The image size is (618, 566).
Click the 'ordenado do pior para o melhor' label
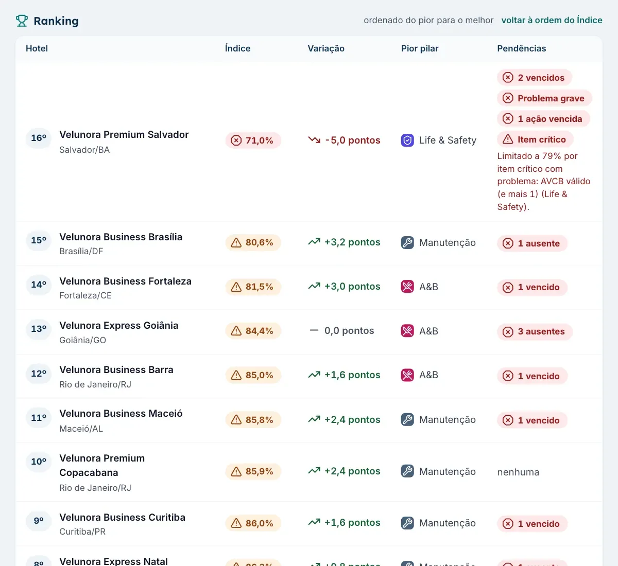coord(428,20)
